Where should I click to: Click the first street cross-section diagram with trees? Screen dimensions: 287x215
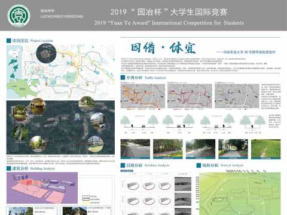click(139, 124)
